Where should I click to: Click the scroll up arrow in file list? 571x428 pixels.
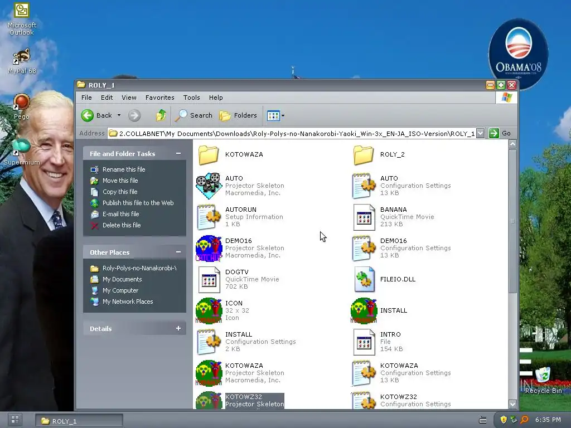pyautogui.click(x=513, y=144)
